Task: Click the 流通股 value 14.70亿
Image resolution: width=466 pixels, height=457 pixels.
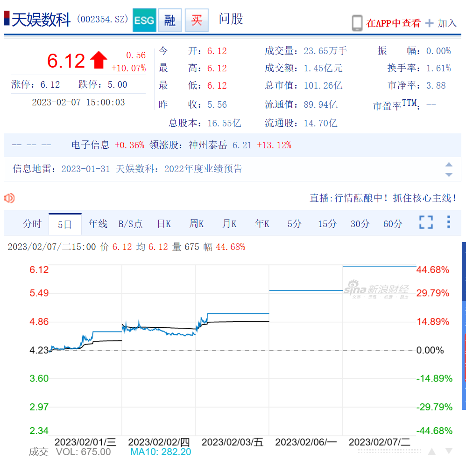Action: 320,123
